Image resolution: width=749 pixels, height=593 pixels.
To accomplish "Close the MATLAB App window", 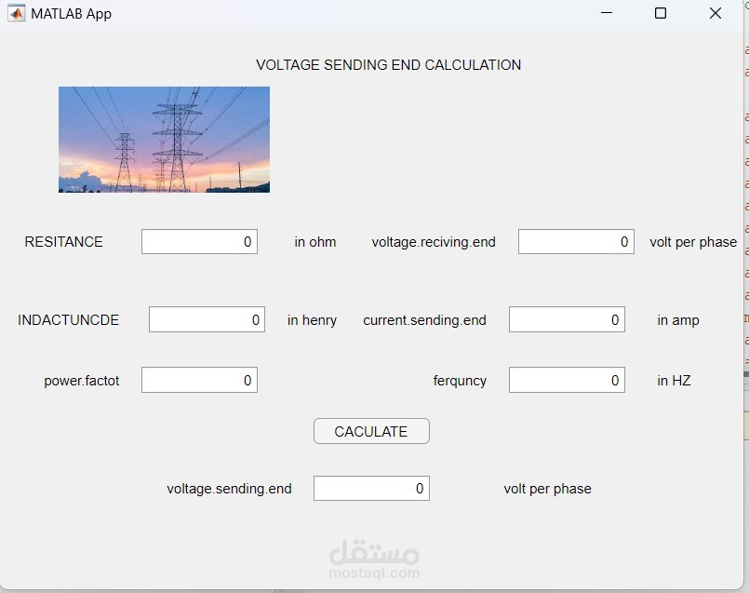I will click(716, 13).
